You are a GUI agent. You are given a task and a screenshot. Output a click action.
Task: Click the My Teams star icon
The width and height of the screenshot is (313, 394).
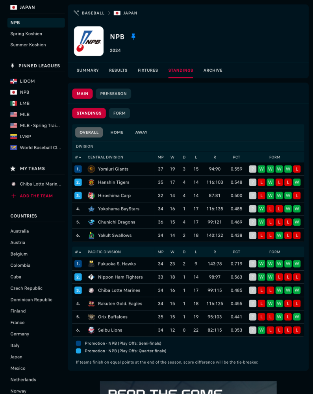click(x=13, y=169)
